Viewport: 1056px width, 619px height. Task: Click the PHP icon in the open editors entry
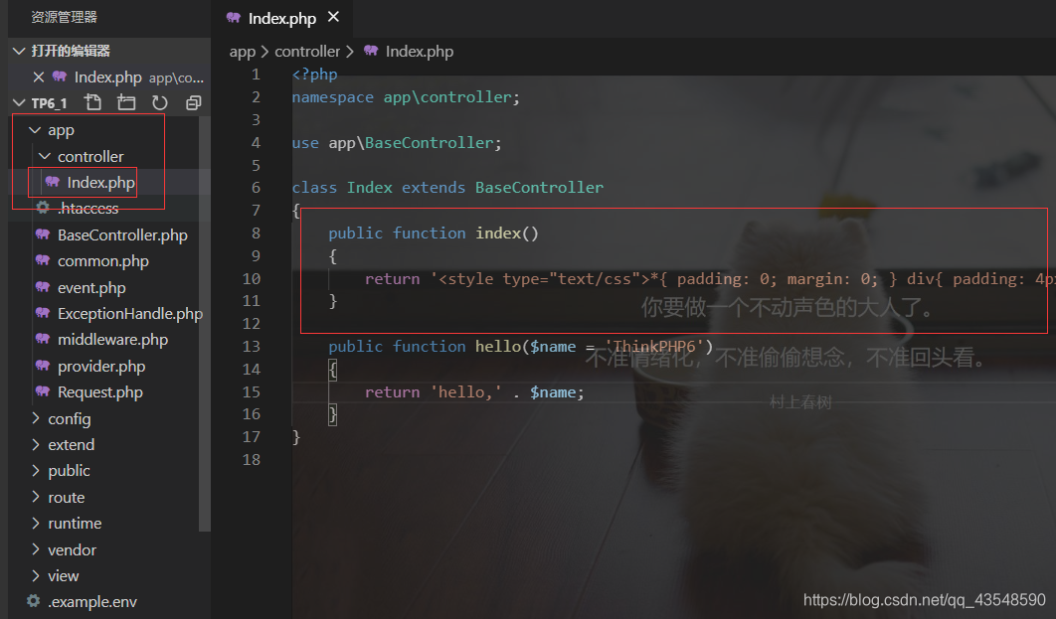tap(60, 77)
